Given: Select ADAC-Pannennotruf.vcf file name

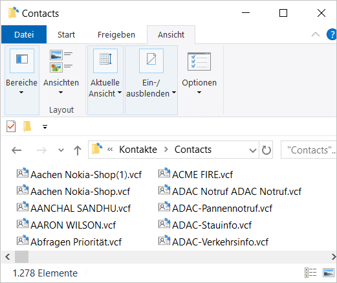Looking at the screenshot, I should tap(222, 209).
